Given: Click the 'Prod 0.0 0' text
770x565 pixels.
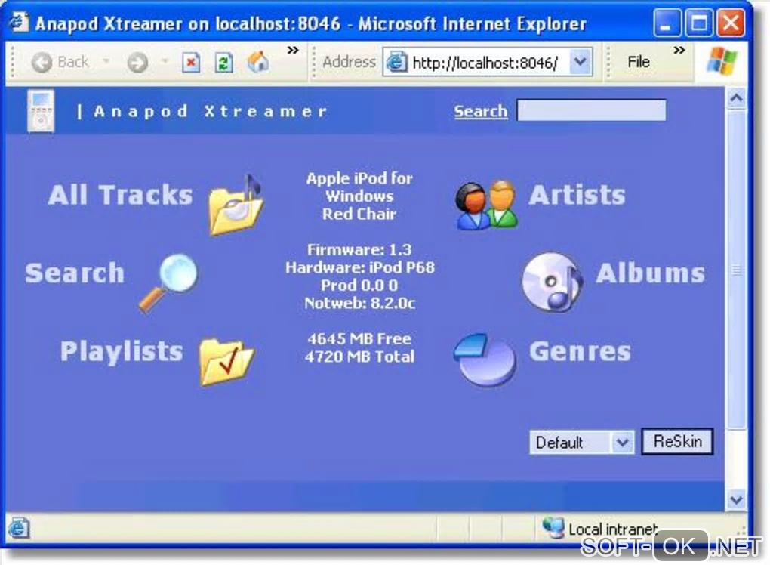Looking at the screenshot, I should point(359,285).
